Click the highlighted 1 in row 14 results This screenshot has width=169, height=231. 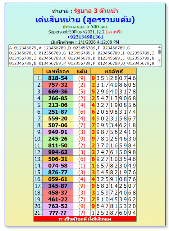click(x=93, y=166)
